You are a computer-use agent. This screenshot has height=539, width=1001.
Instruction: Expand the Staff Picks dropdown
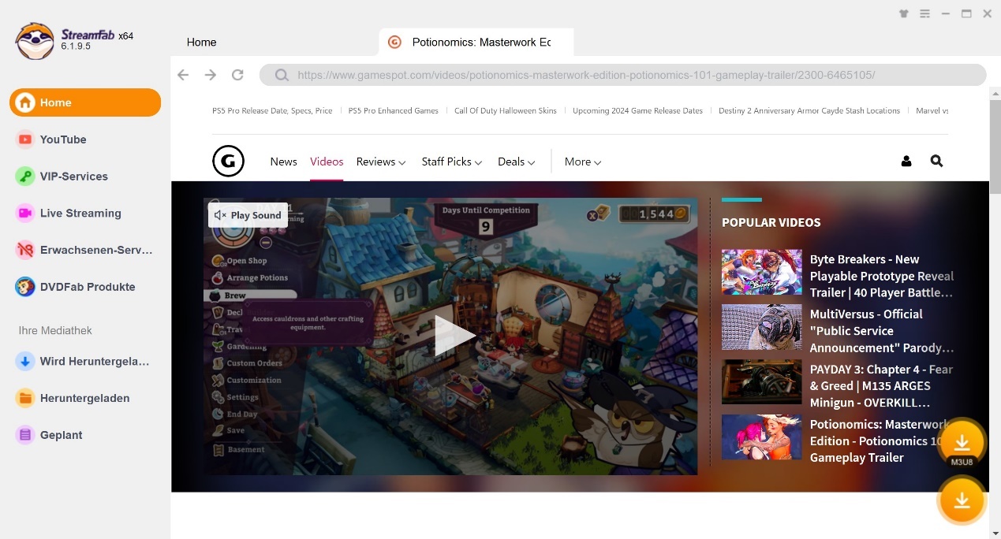452,162
